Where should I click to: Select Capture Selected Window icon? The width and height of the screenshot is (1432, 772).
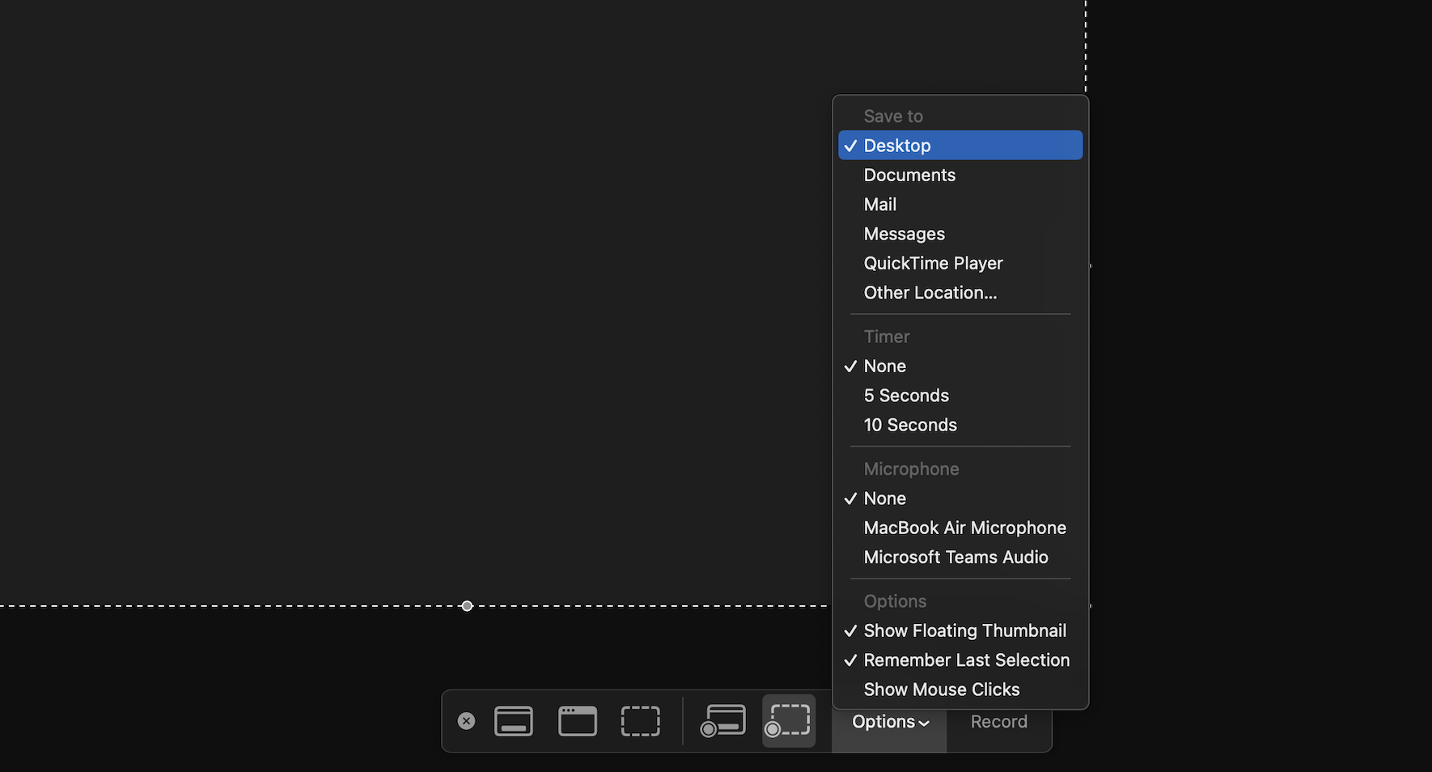(578, 721)
